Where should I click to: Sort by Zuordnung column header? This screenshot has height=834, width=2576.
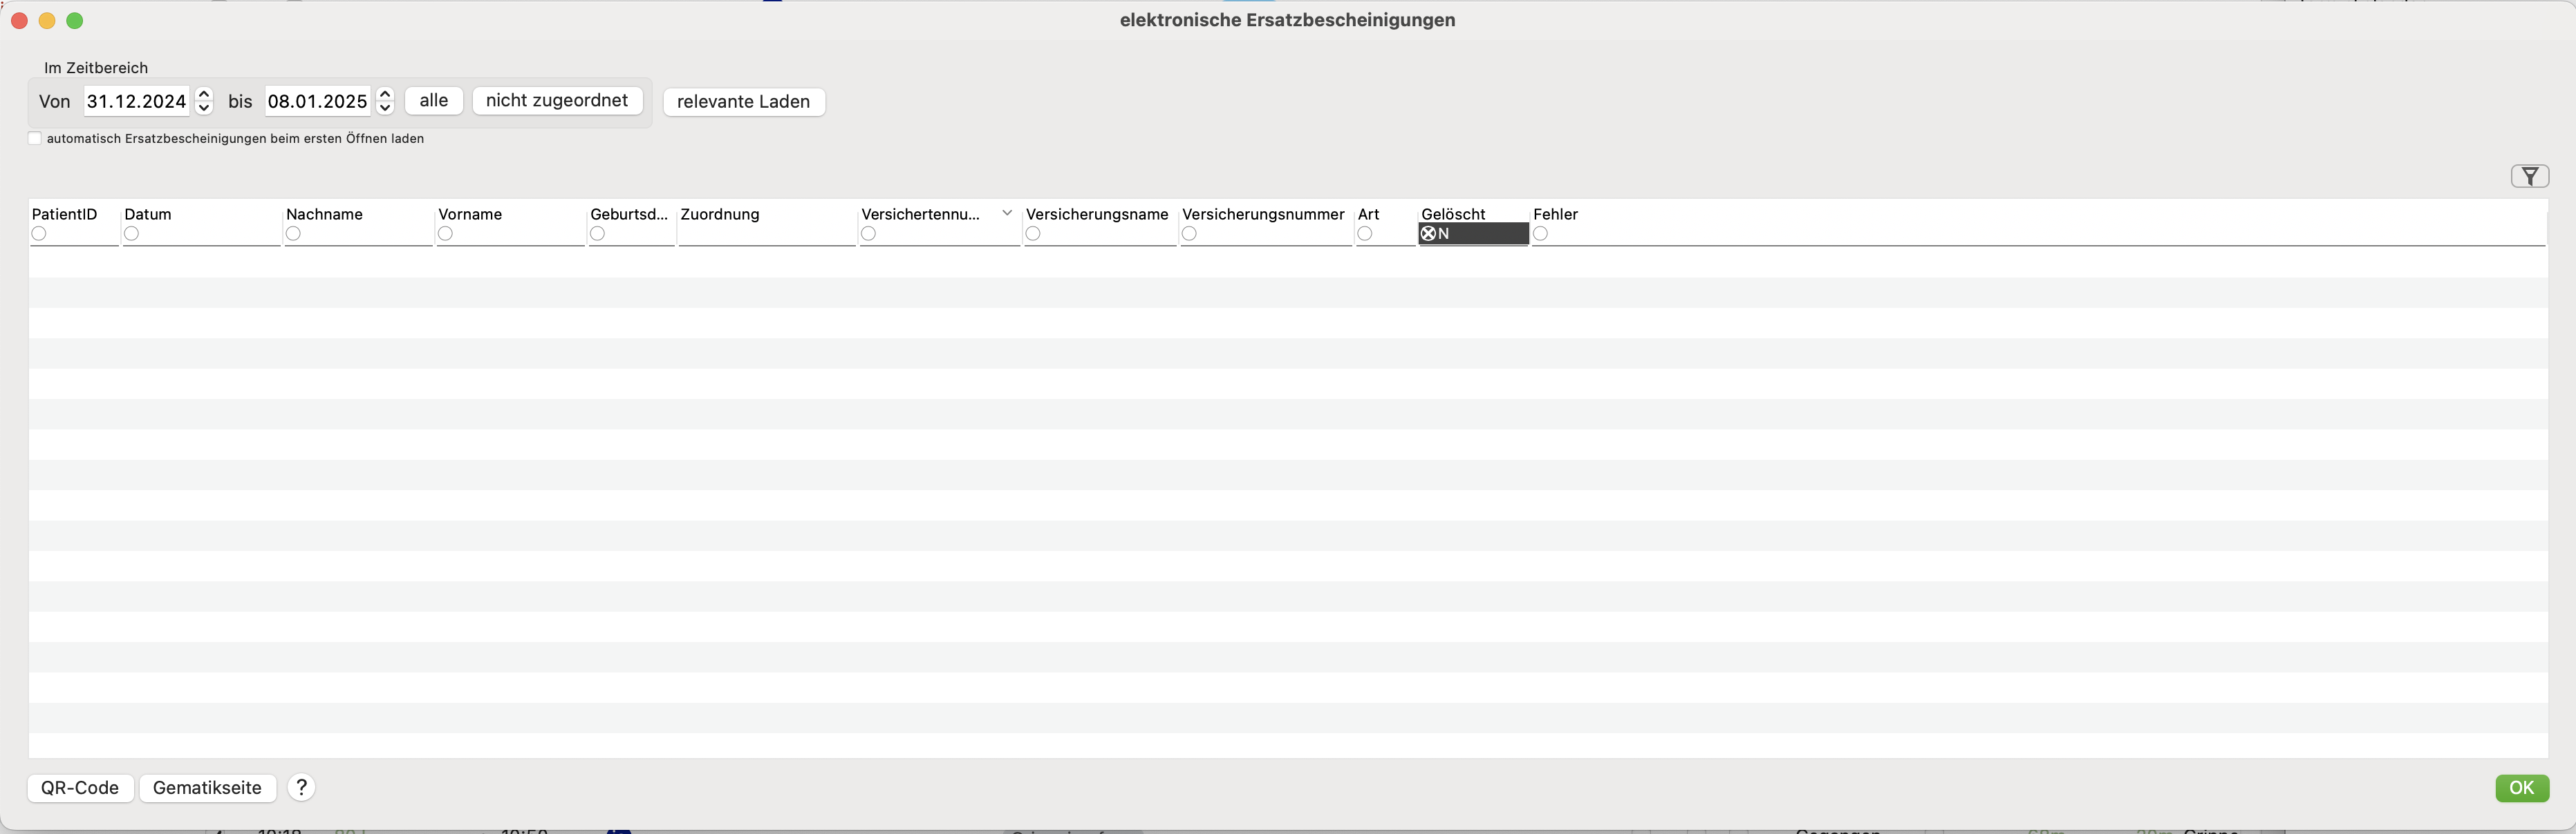pyautogui.click(x=720, y=215)
